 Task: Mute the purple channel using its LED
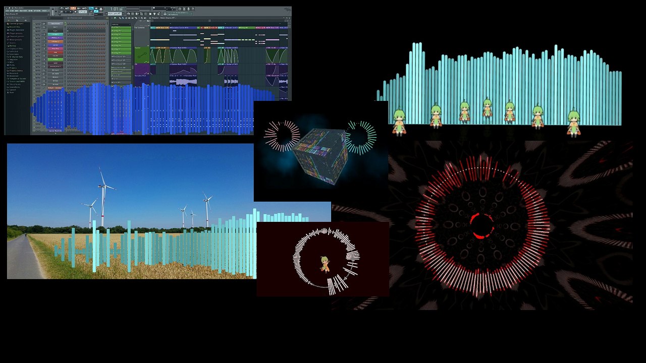click(x=34, y=38)
